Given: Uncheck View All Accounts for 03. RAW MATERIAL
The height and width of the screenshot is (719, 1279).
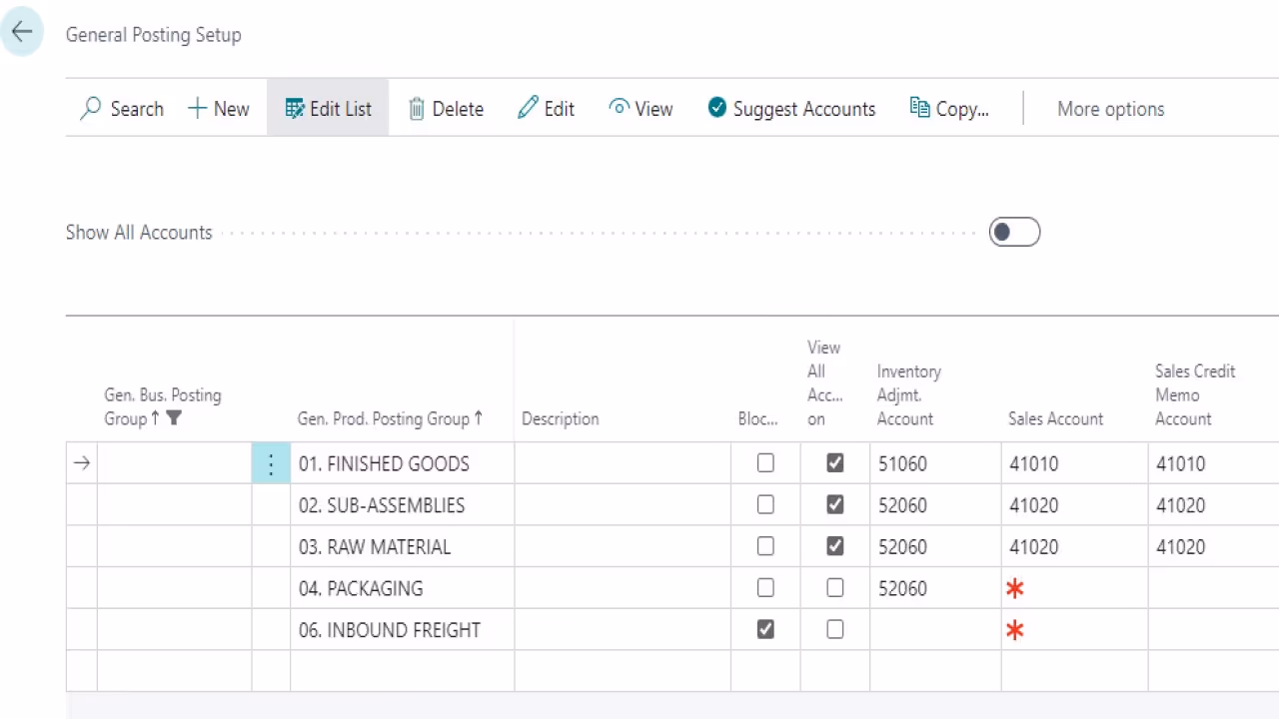Looking at the screenshot, I should tap(835, 546).
